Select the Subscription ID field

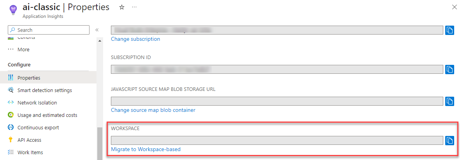(277, 70)
